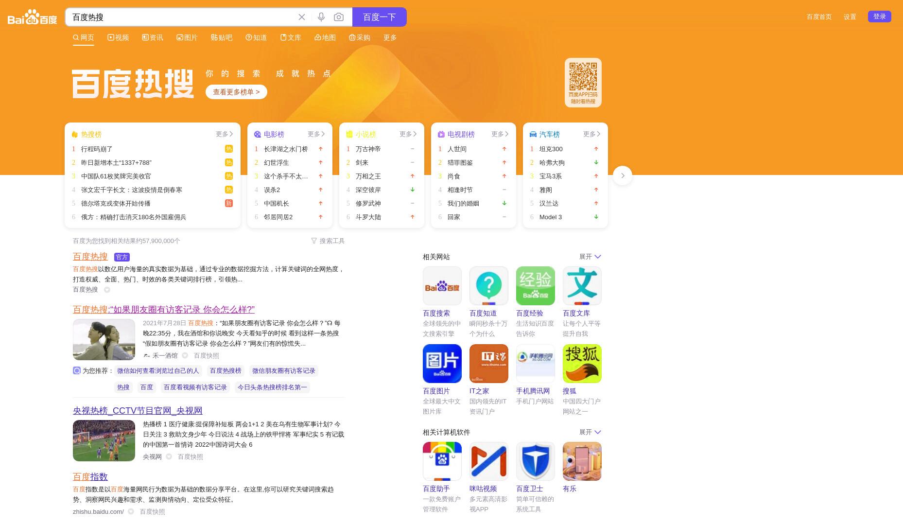Start voice search with the microphone icon
The image size is (903, 525).
point(321,17)
